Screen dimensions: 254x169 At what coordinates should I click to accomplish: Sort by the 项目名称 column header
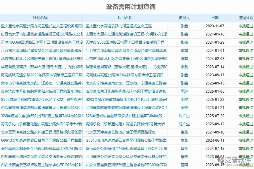[x=125, y=17]
